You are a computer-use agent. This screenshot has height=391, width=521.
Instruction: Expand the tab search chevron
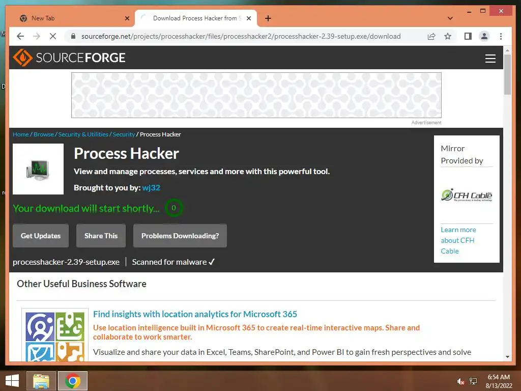coord(450,18)
